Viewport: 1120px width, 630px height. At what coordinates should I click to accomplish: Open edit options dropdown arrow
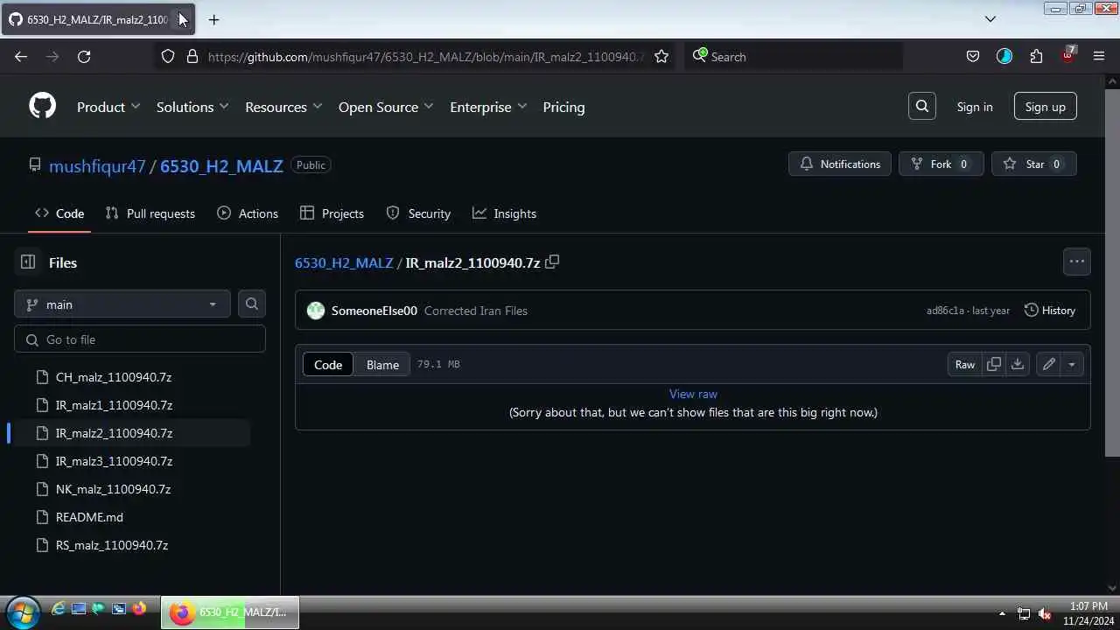point(1072,364)
